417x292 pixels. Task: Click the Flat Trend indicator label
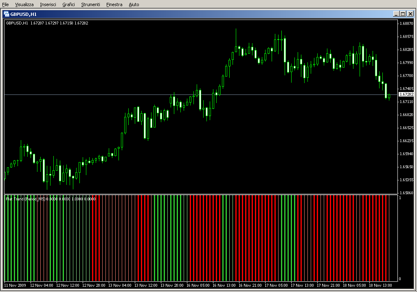point(50,199)
